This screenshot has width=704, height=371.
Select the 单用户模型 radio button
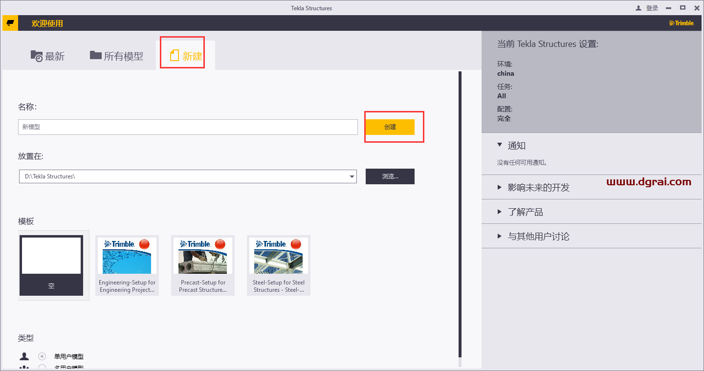[43, 356]
